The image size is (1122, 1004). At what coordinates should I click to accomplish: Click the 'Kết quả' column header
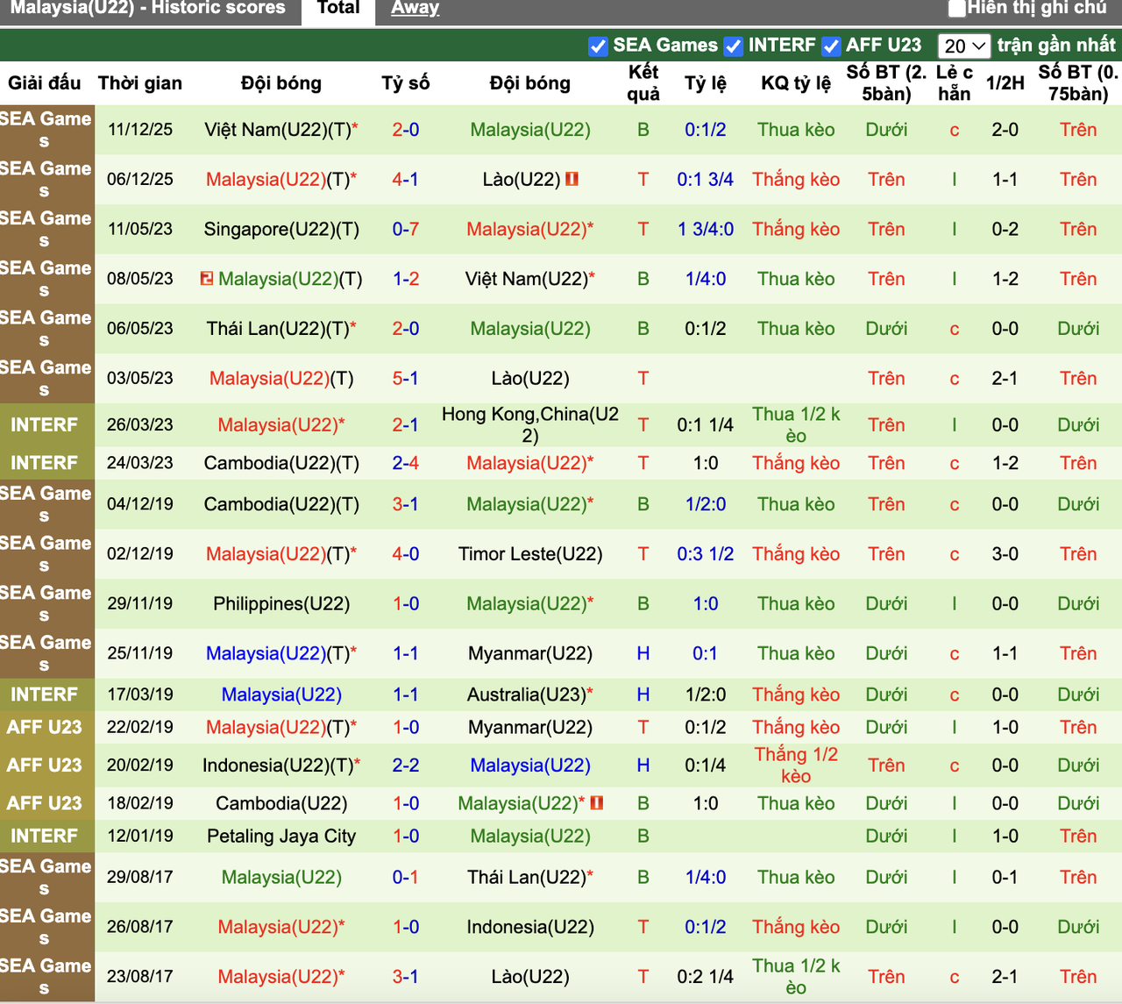point(643,83)
